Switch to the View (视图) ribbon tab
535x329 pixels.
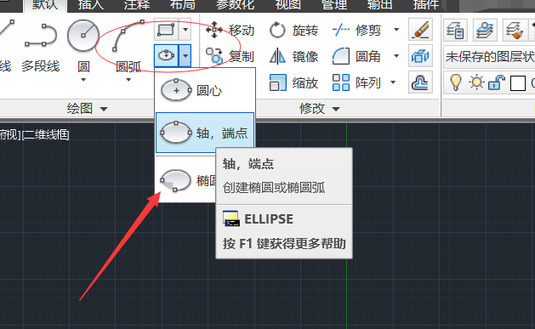coord(288,5)
